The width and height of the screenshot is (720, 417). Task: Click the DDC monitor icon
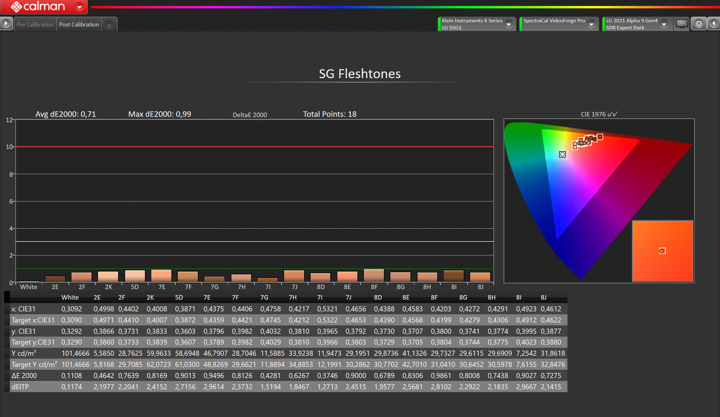point(681,24)
